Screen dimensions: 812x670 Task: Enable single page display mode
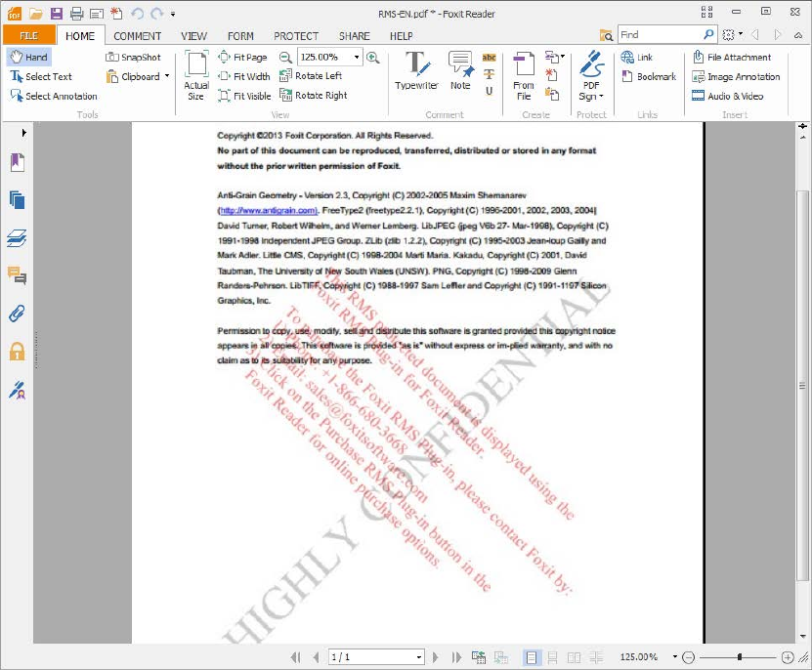coord(532,657)
